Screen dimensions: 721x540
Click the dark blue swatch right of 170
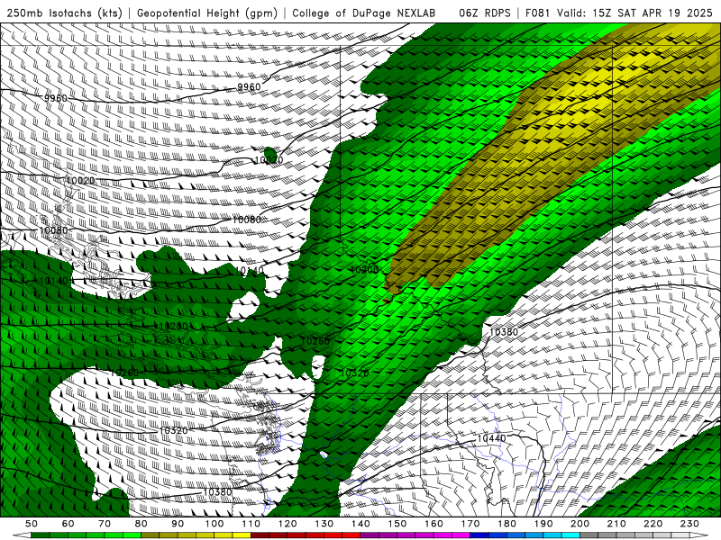tap(479, 535)
